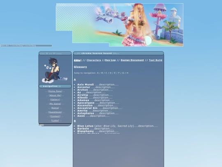The image size is (222, 167).
Task: Open My Game in sidebar navigation
Action: [55, 104]
